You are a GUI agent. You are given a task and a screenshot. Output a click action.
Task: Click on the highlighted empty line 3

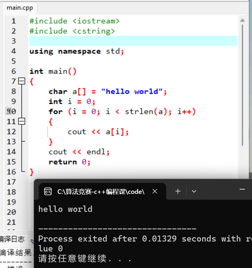pos(134,41)
